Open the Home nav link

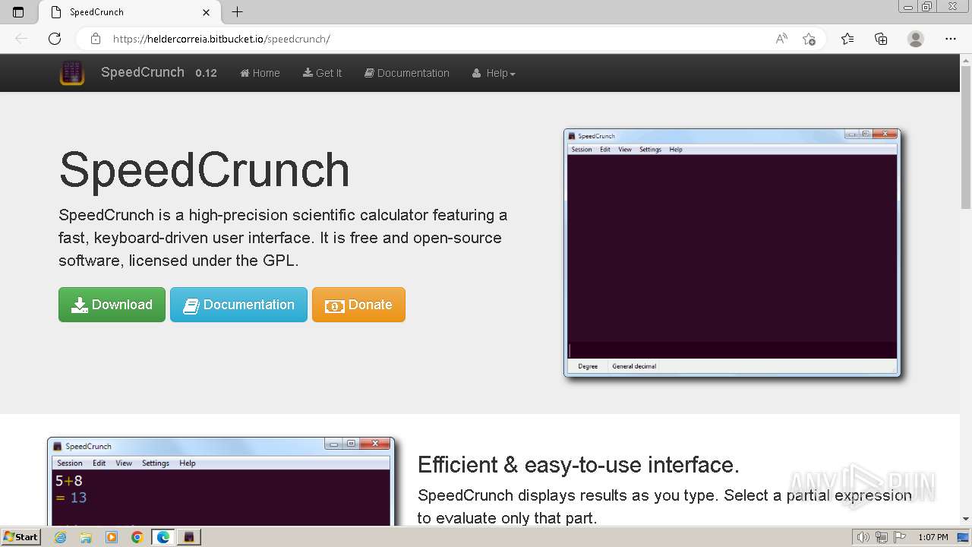260,73
